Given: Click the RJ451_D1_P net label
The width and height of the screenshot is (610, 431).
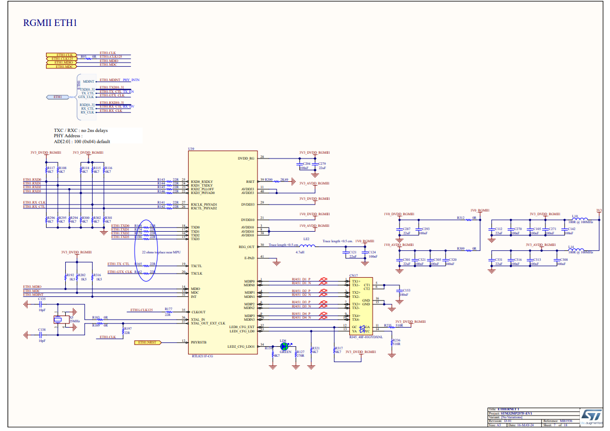Looking at the screenshot, I should [301, 279].
